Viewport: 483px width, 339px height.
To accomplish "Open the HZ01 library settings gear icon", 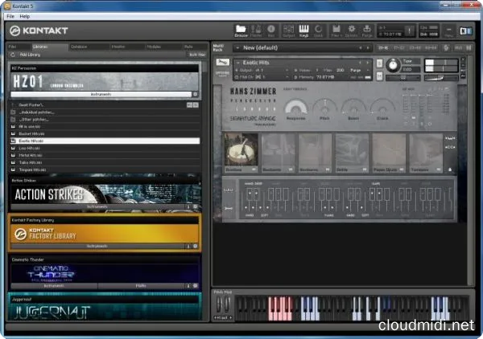I will point(194,95).
